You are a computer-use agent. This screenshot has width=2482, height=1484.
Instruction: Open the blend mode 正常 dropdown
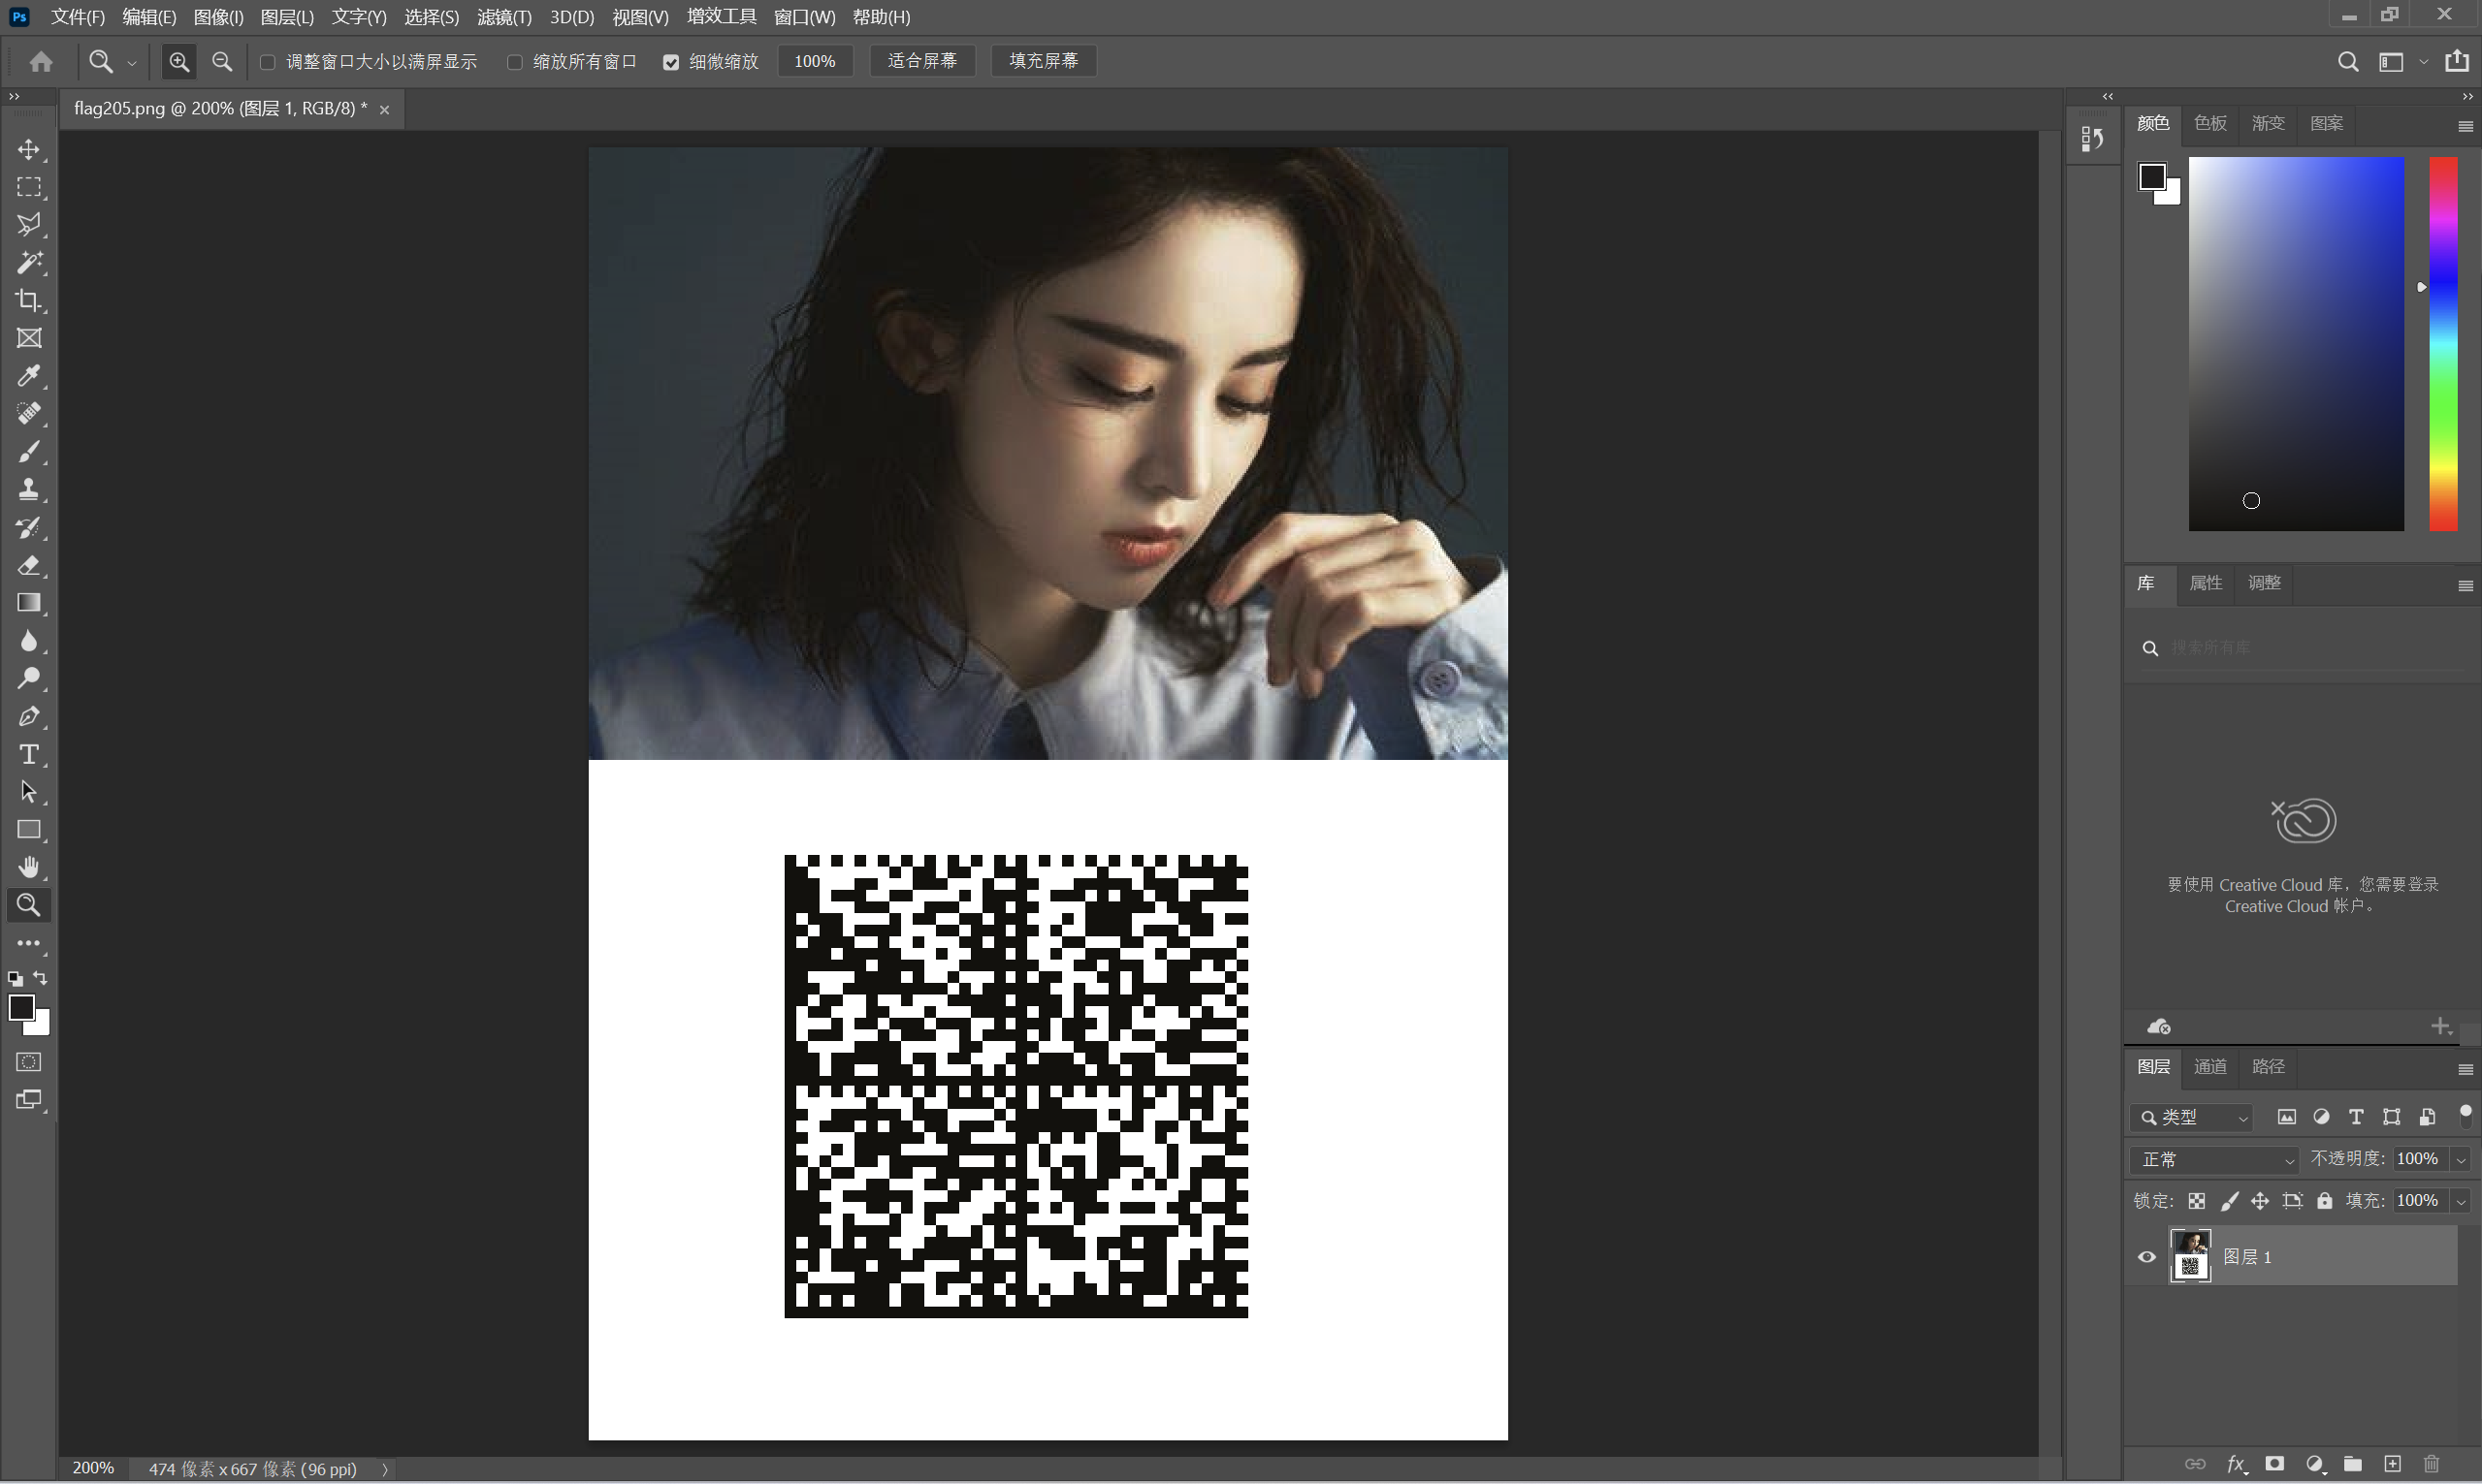point(2216,1159)
